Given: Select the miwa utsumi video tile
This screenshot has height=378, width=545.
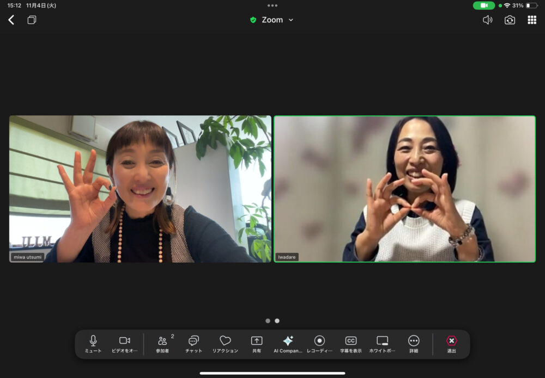Looking at the screenshot, I should (140, 189).
